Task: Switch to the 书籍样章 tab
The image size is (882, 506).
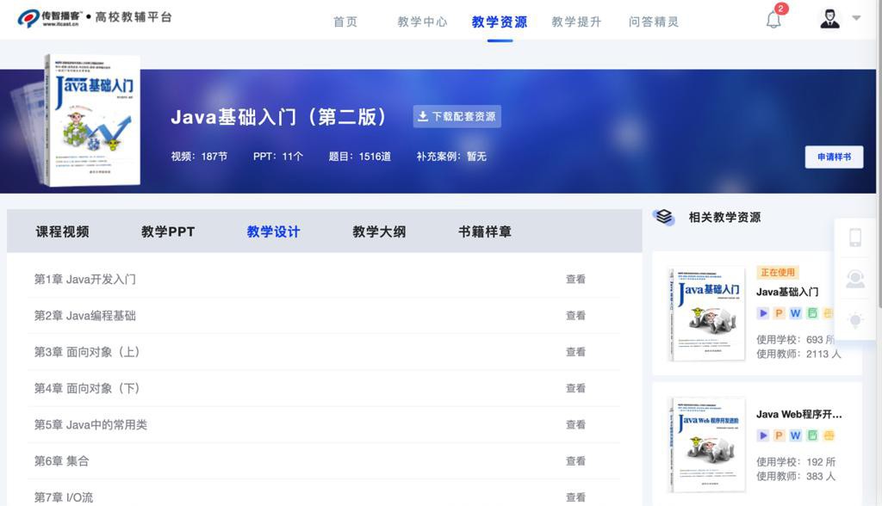Action: click(485, 231)
